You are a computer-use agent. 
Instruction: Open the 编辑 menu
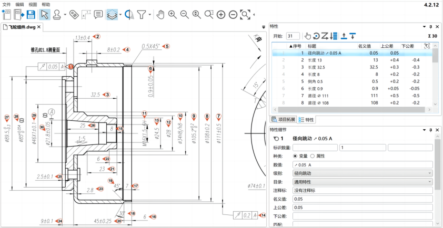click(20, 4)
